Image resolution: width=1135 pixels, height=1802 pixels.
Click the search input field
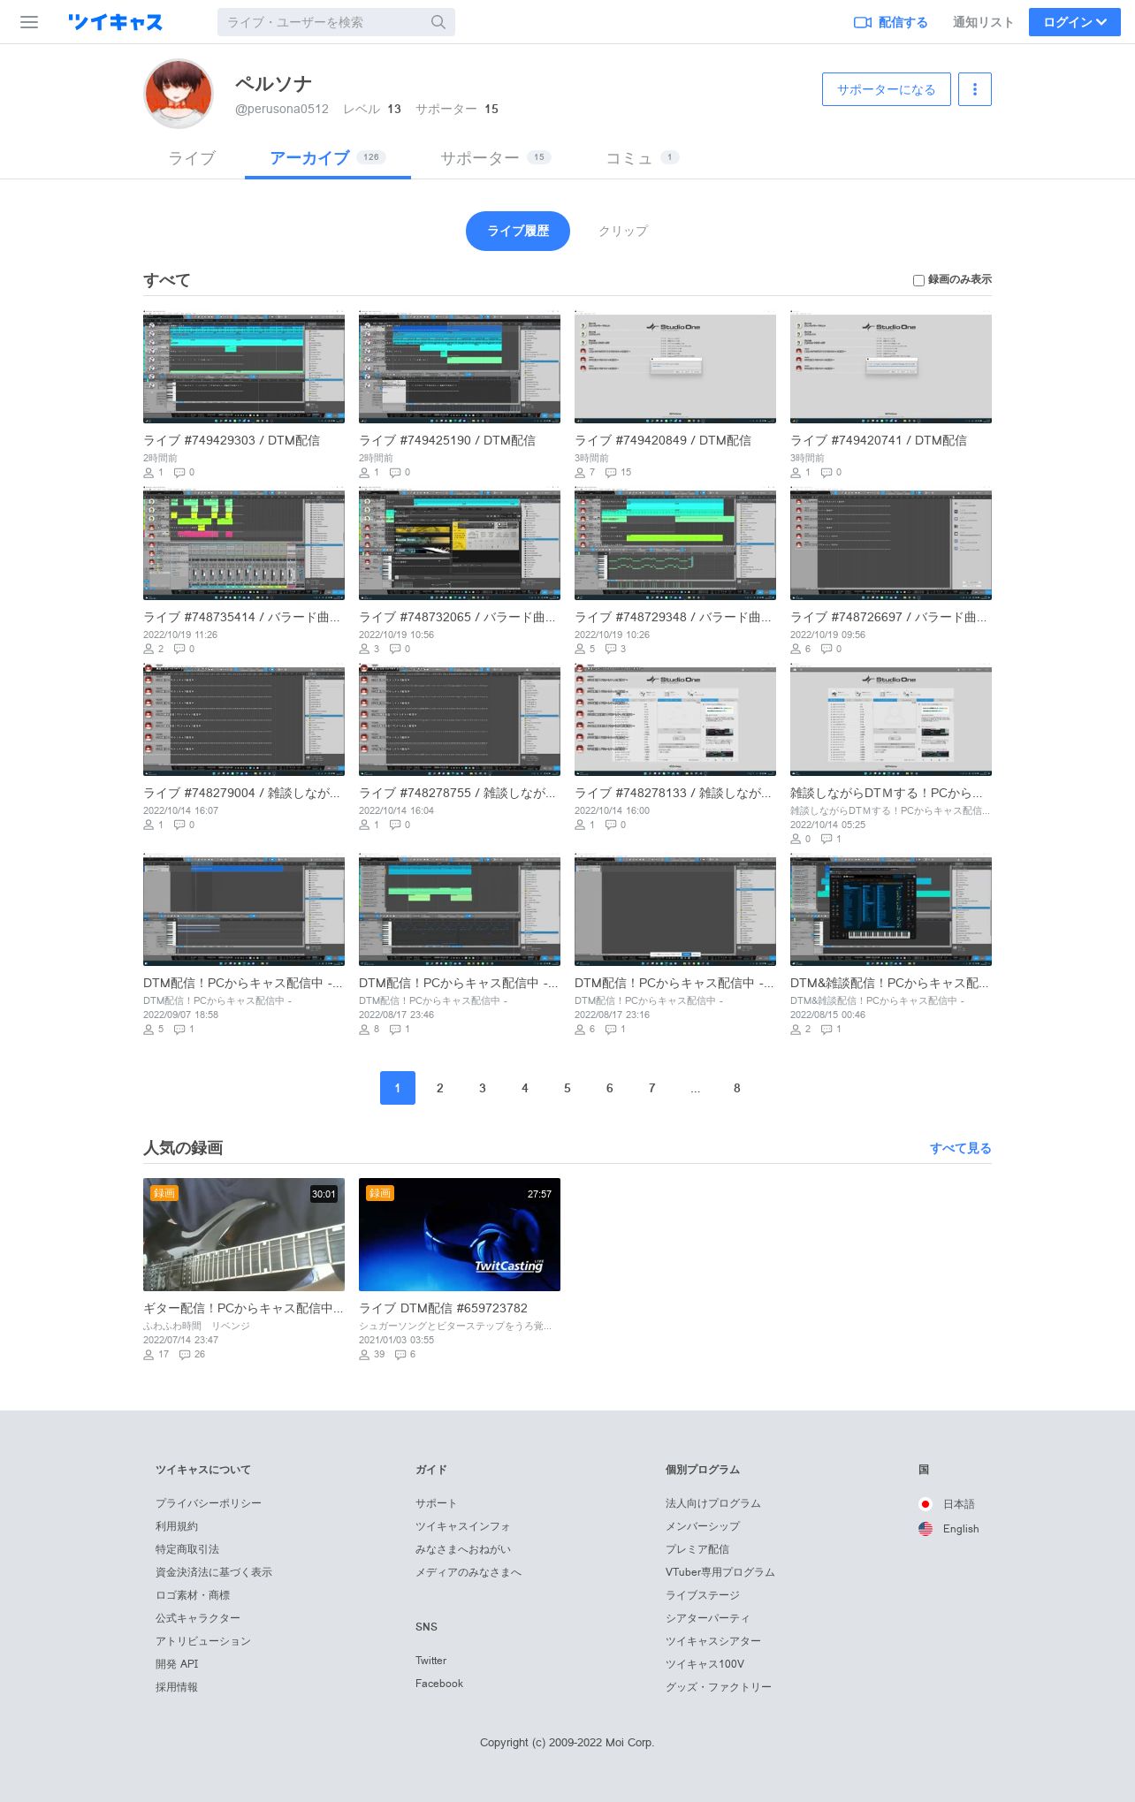point(325,22)
